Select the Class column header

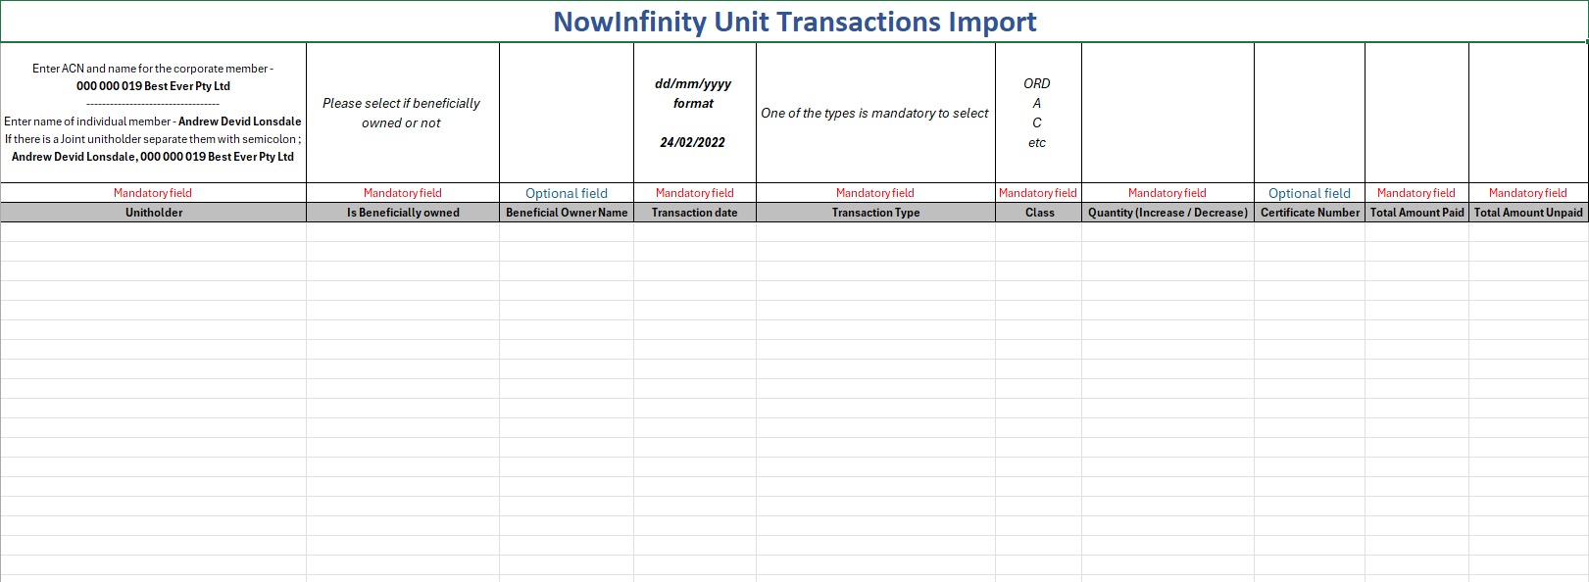click(1039, 213)
